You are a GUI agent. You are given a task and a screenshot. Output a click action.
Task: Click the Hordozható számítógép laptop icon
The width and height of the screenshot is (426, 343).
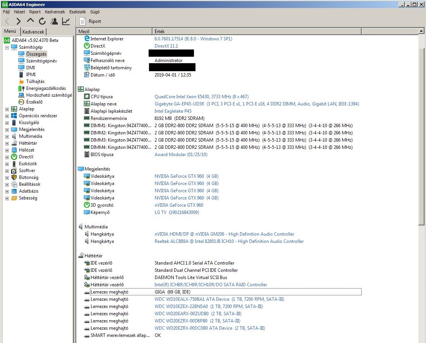click(21, 95)
